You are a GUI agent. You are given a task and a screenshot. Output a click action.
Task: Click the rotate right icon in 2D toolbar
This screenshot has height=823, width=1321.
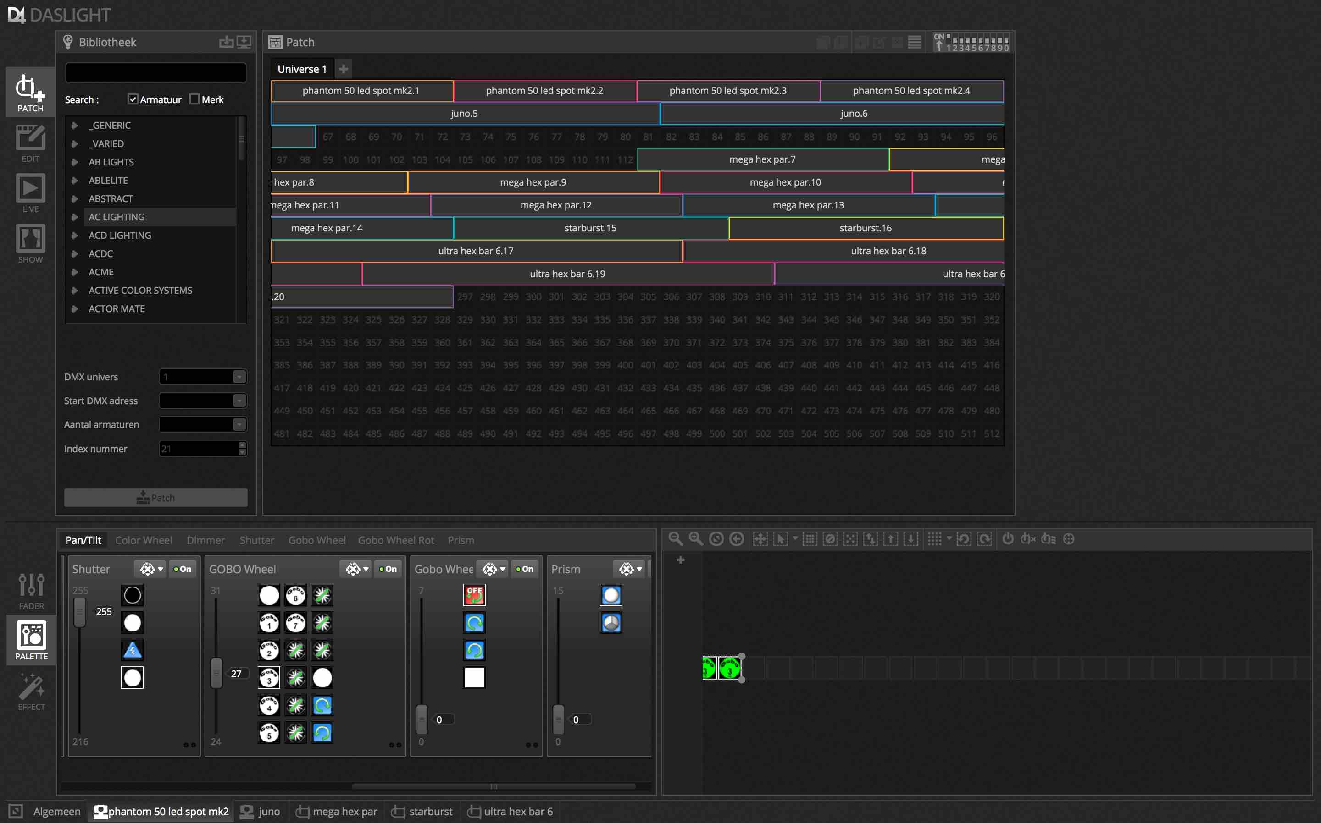coord(984,538)
